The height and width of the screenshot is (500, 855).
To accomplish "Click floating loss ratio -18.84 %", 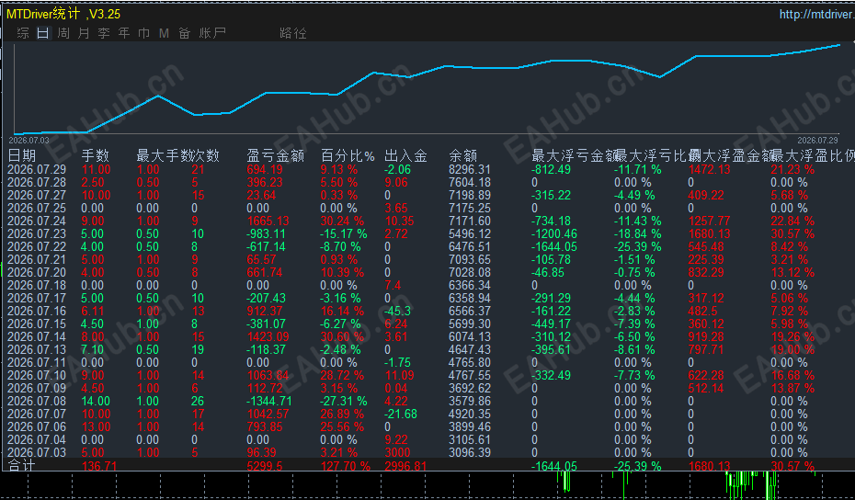I will (637, 233).
